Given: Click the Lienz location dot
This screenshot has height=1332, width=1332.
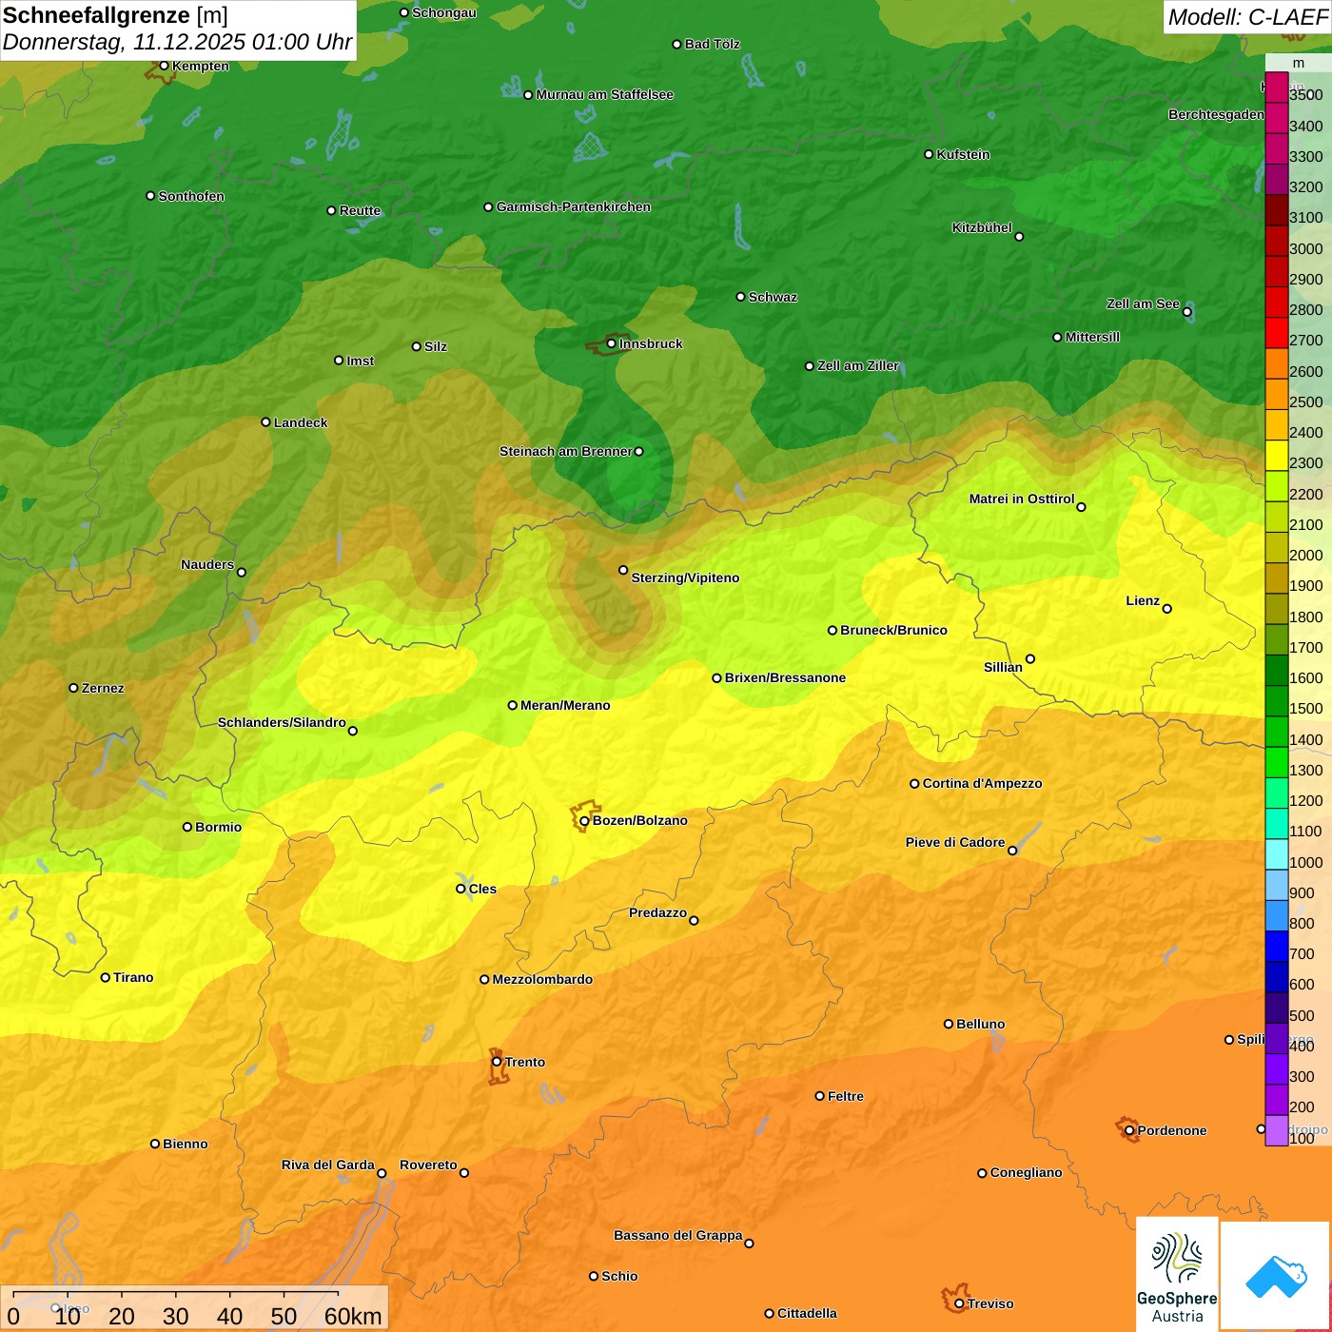Looking at the screenshot, I should [x=1167, y=609].
